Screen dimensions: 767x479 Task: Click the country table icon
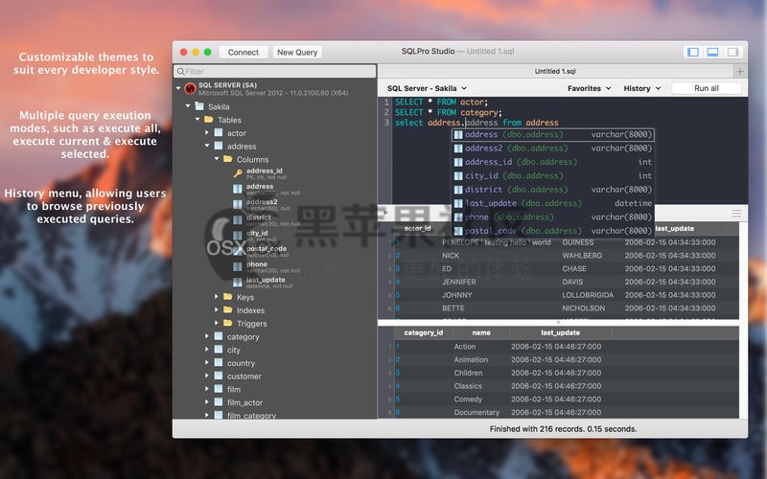[x=219, y=363]
